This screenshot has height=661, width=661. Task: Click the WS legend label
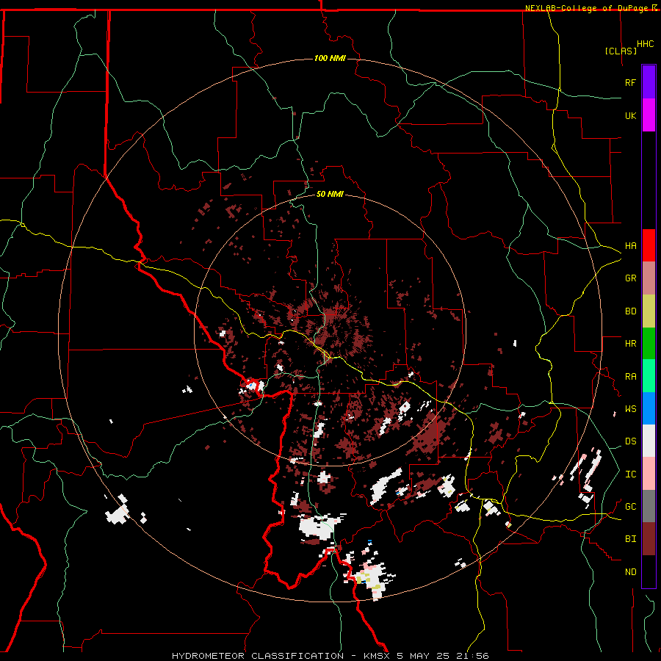[x=630, y=409]
